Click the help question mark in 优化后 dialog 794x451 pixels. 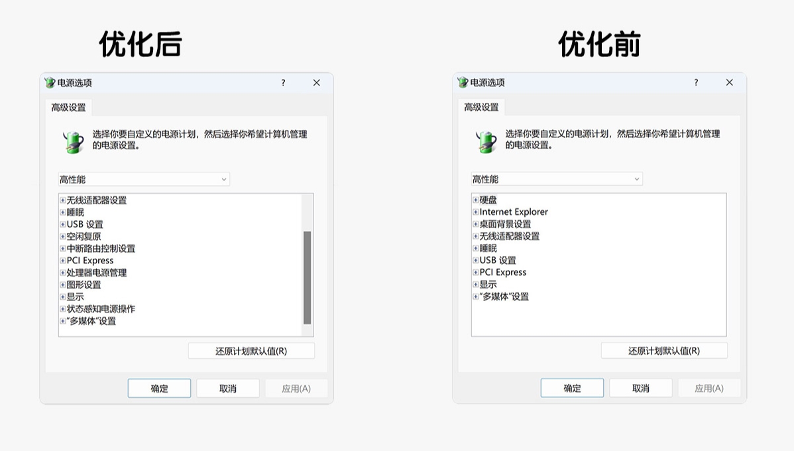pos(283,83)
